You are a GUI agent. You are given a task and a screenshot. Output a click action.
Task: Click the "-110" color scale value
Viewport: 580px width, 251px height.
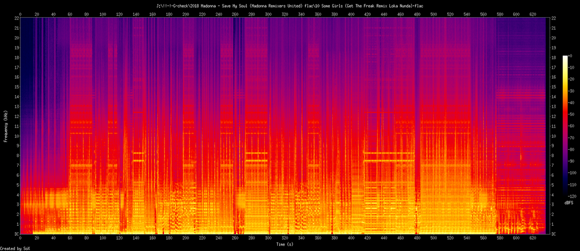pyautogui.click(x=572, y=185)
